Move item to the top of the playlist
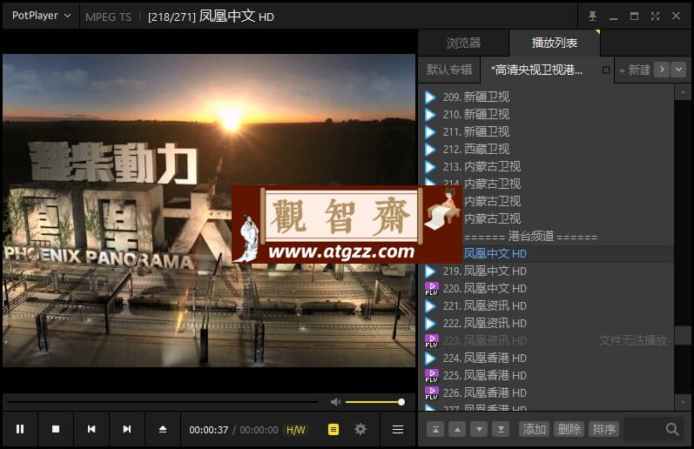The width and height of the screenshot is (694, 449). pos(435,429)
